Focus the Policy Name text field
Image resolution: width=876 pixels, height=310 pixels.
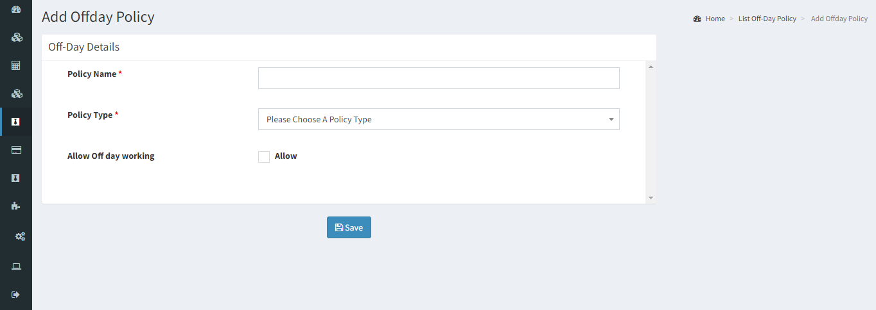[439, 78]
